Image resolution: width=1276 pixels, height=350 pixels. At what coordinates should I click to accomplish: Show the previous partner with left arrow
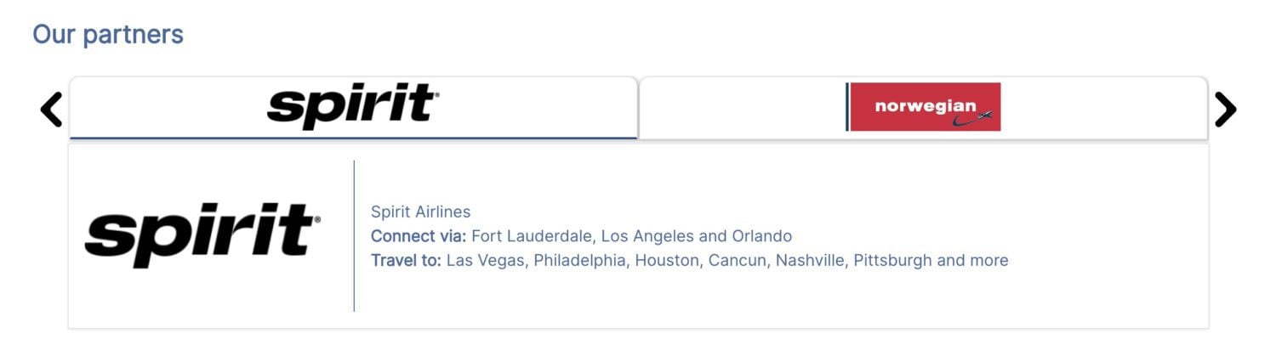click(x=51, y=110)
